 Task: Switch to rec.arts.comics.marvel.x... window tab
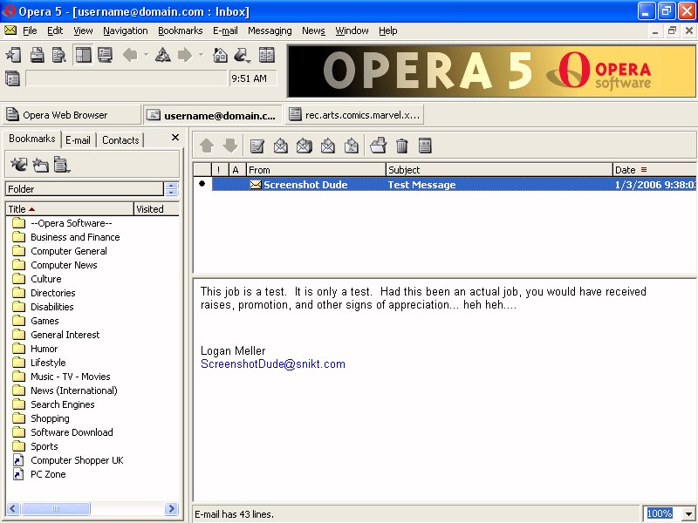[x=354, y=115]
